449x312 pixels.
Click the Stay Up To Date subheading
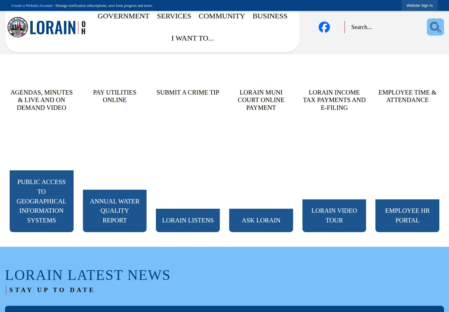(x=52, y=290)
